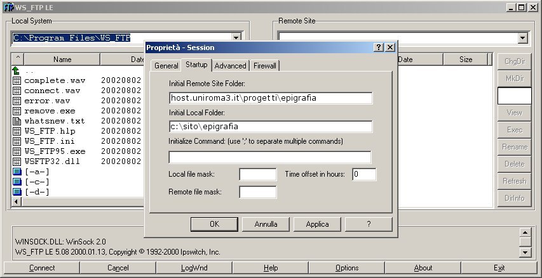Switch to the General tab
This screenshot has width=542, height=278.
[x=166, y=66]
